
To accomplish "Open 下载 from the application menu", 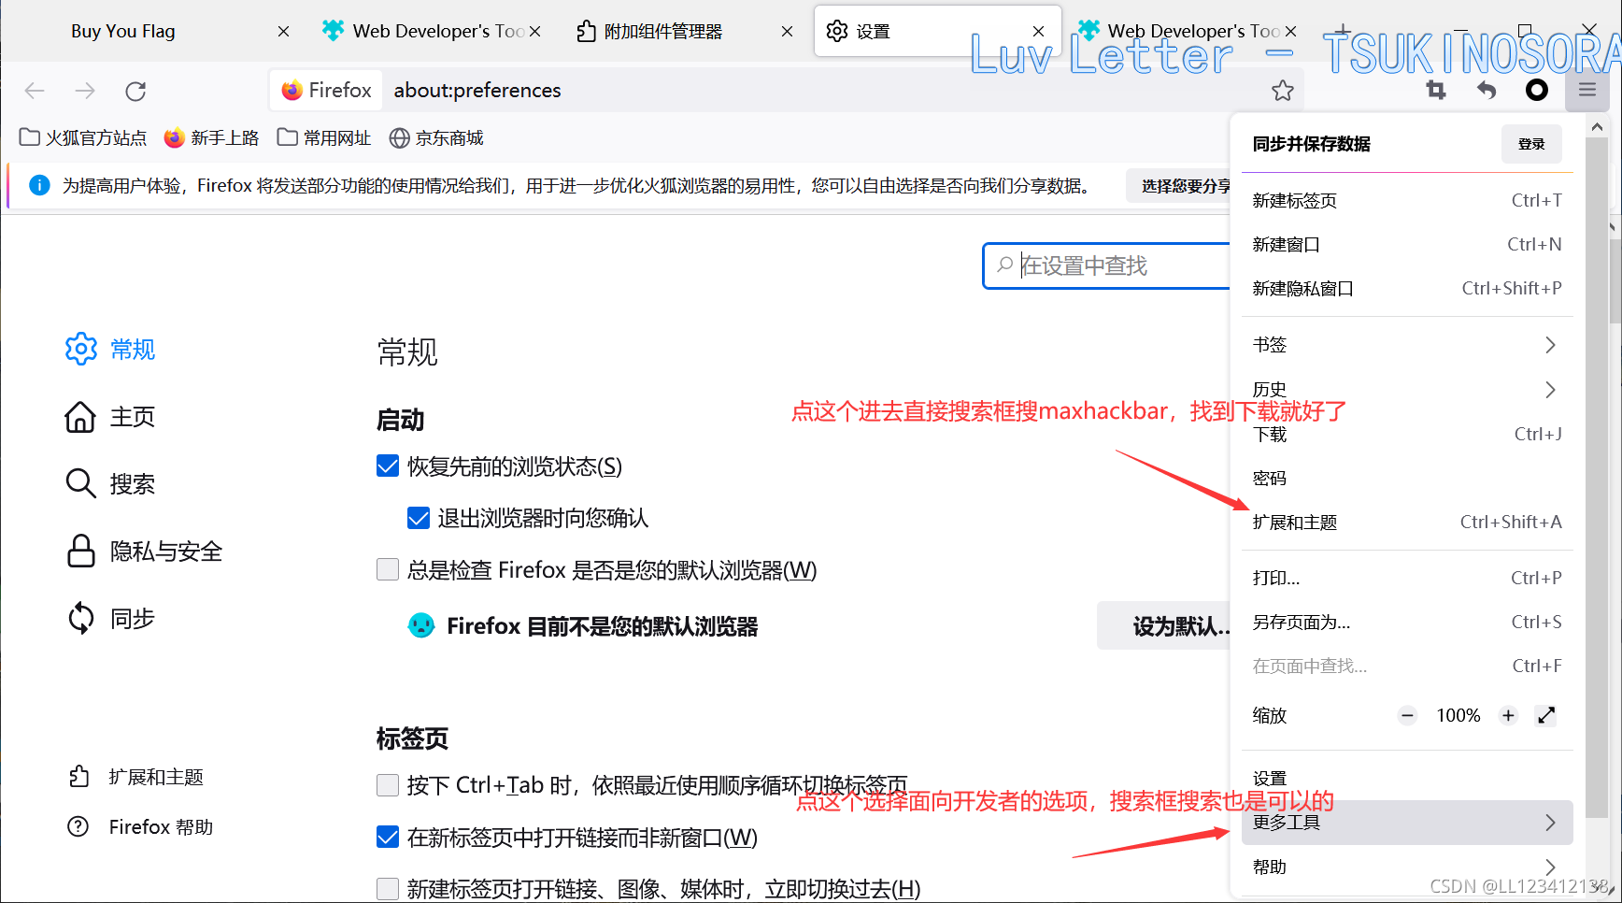I will 1407,435.
